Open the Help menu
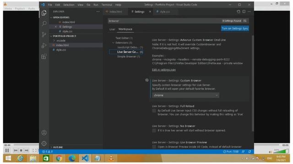The height and width of the screenshot is (164, 293). coord(118,5)
